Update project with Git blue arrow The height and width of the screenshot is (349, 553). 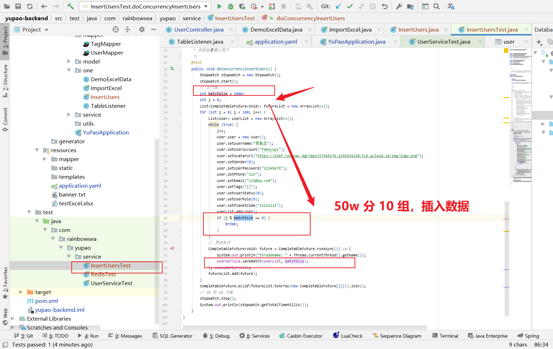pos(338,6)
